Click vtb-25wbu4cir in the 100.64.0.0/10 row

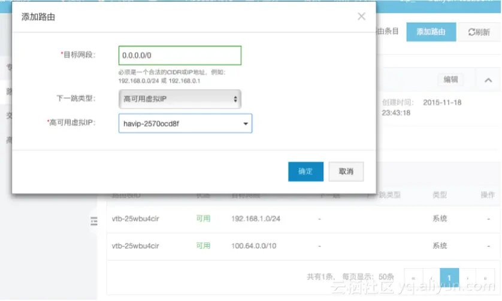(135, 246)
